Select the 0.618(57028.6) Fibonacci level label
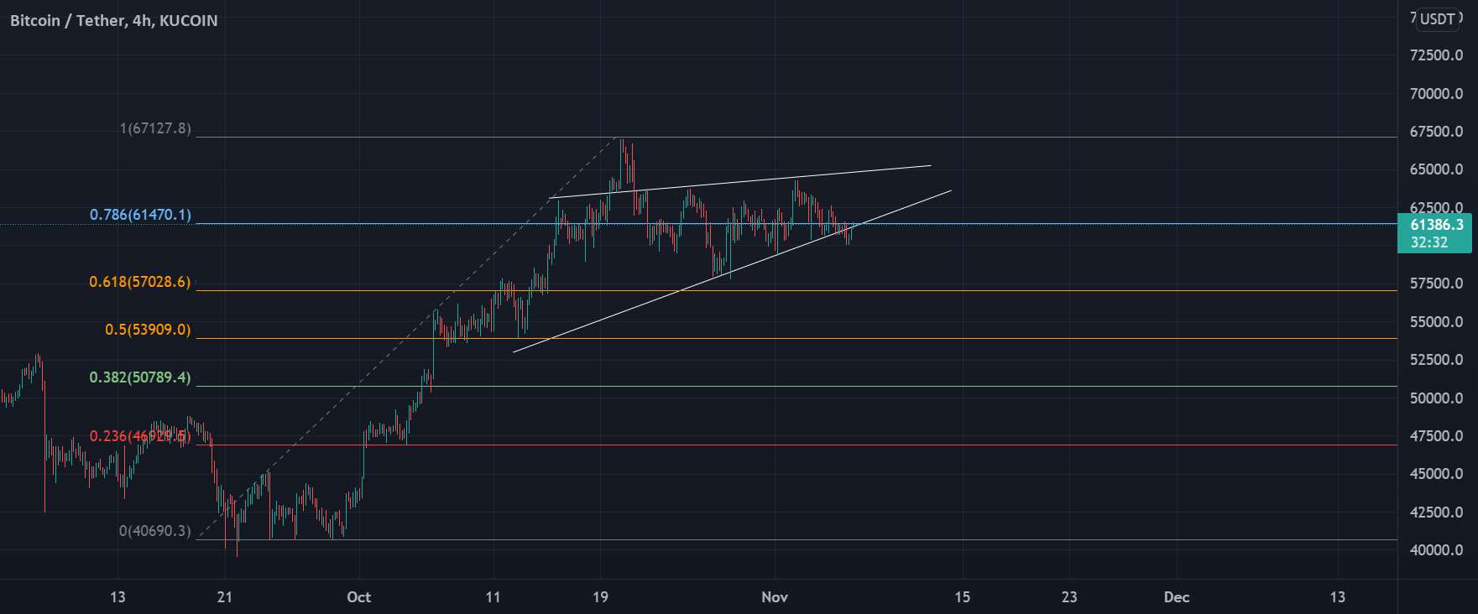 click(140, 282)
